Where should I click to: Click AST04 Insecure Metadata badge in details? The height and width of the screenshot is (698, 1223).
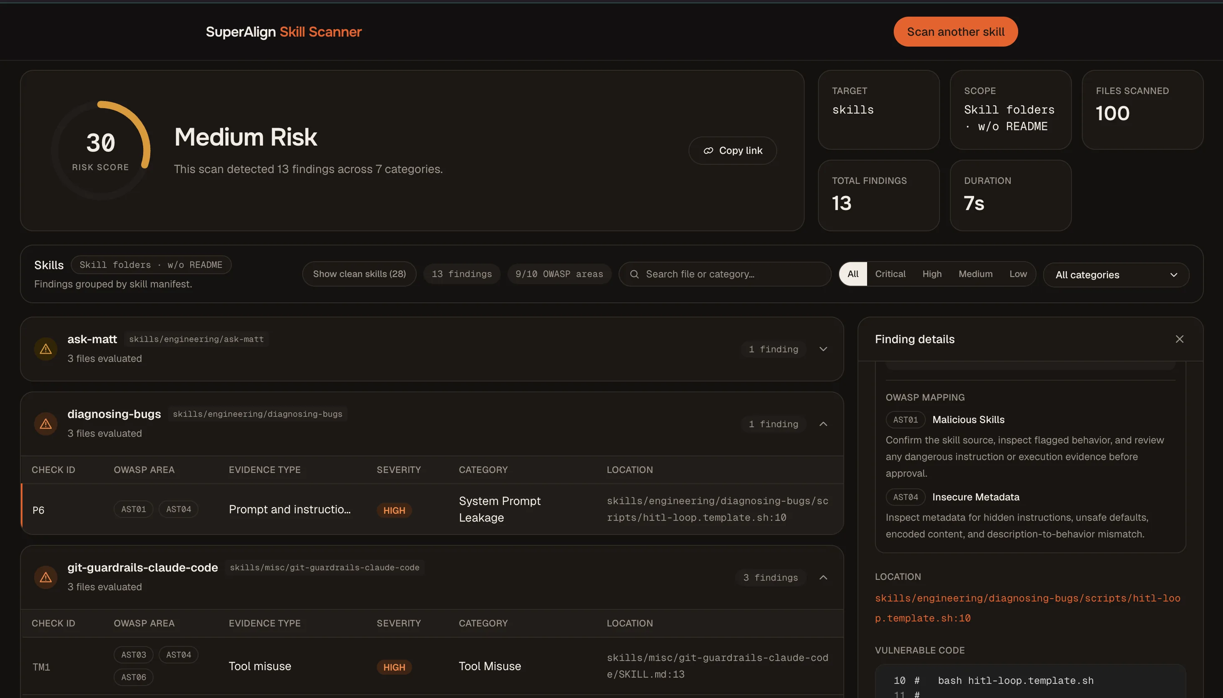click(x=905, y=497)
